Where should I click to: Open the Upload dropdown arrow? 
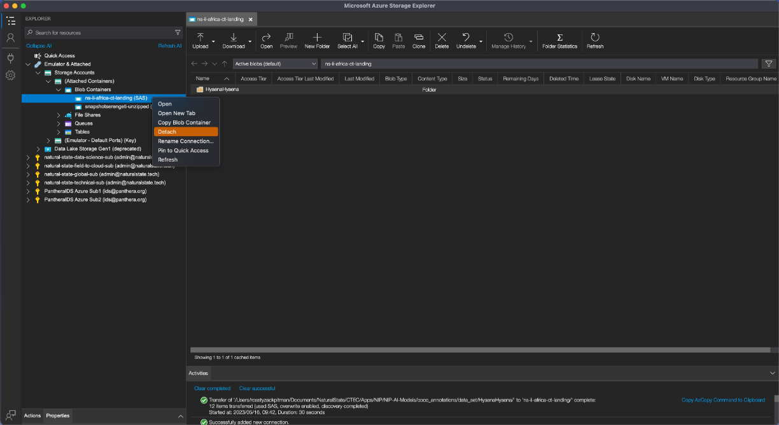point(213,41)
